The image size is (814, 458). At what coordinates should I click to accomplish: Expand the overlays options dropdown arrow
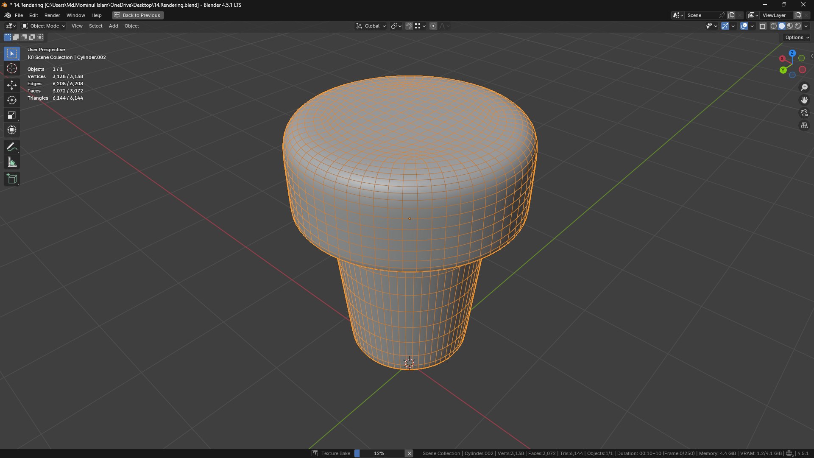click(752, 26)
